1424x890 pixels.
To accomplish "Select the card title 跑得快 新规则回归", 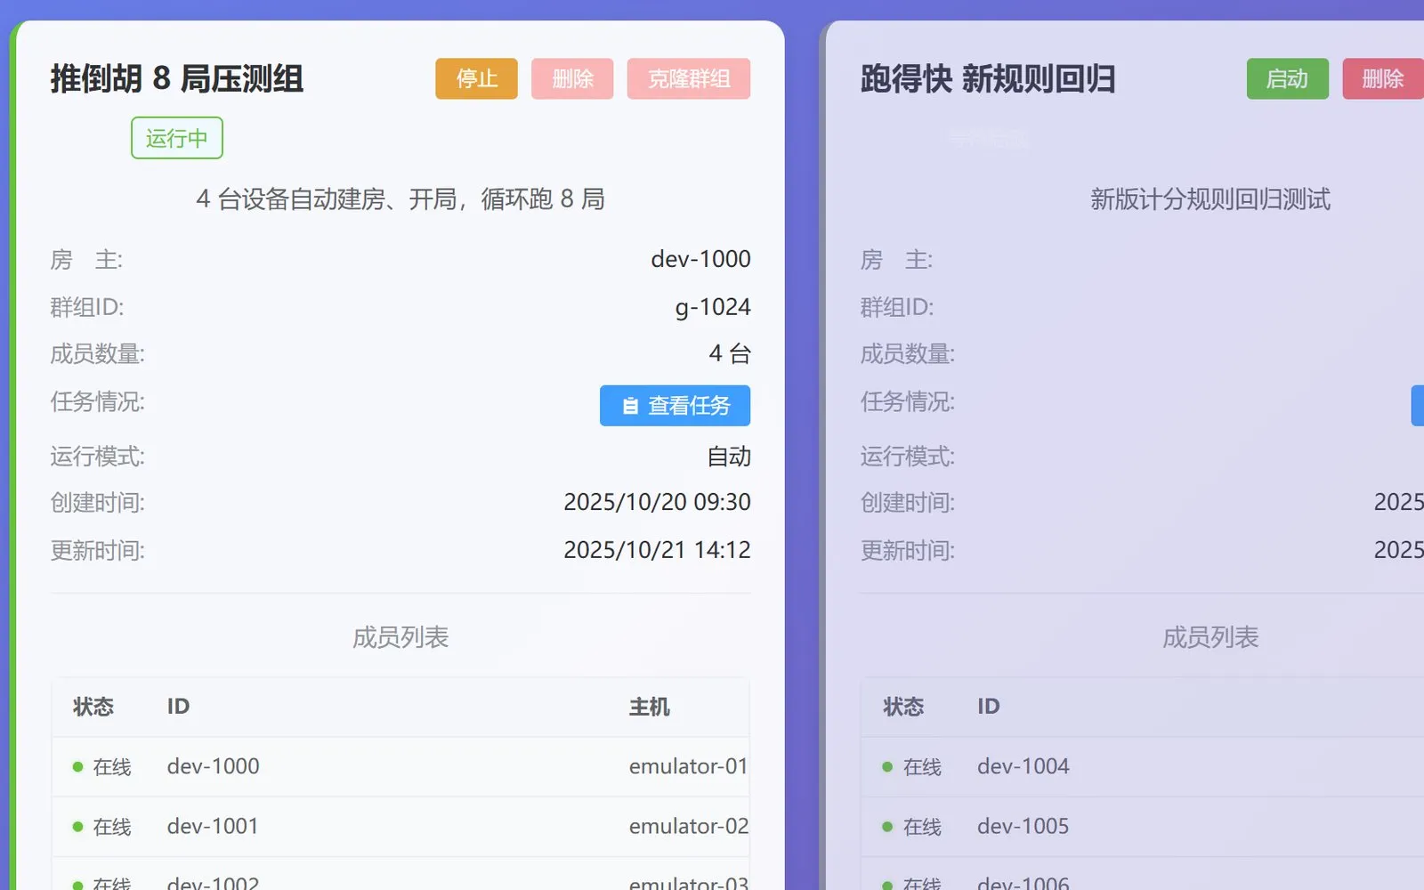I will click(x=988, y=78).
